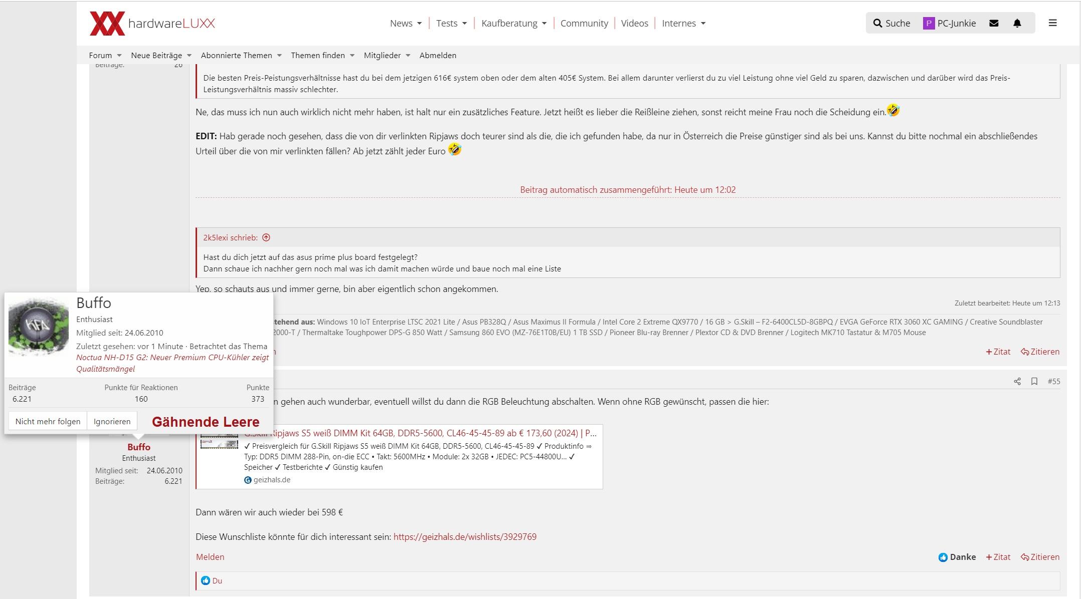Screen dimensions: 1081x599
Task: Click Buffo's avatar in popup card
Action: coord(39,326)
